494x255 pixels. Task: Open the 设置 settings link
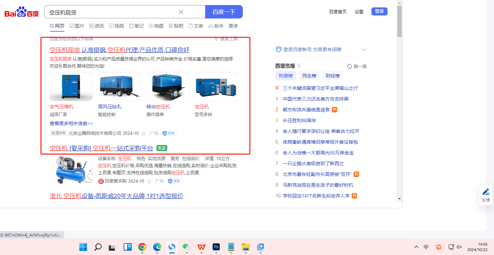(x=359, y=12)
